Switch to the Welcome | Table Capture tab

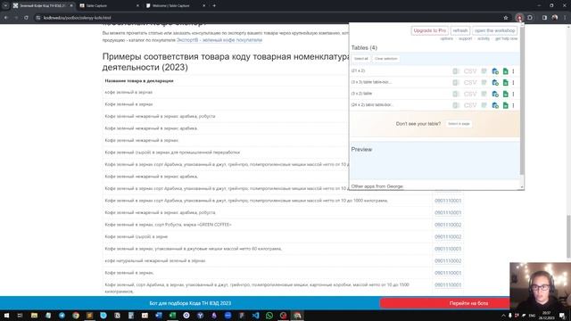point(175,6)
